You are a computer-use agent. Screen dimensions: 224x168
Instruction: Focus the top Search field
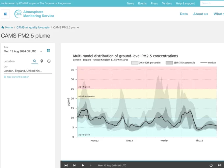pos(212,3)
